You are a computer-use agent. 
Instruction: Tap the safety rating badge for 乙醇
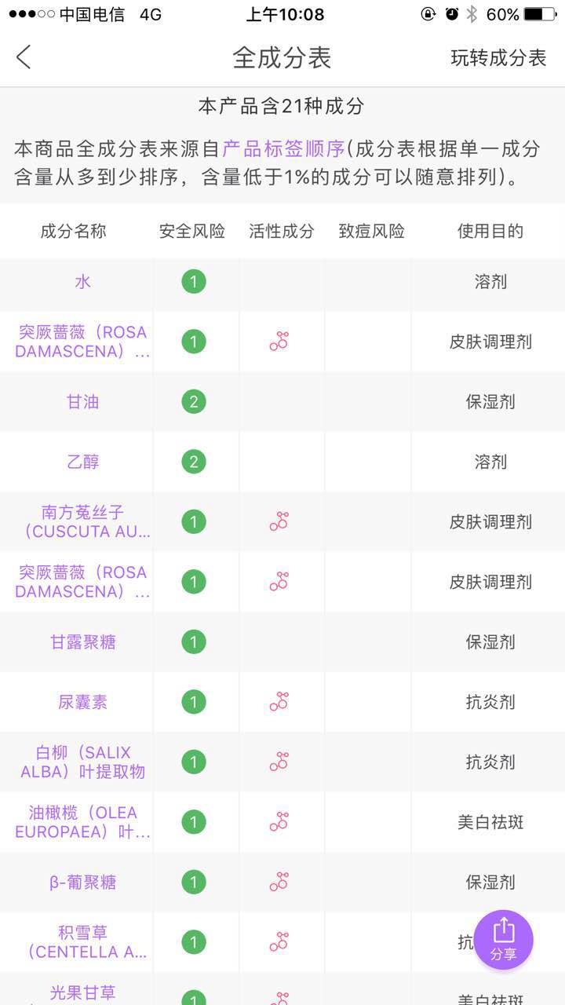[x=194, y=462]
